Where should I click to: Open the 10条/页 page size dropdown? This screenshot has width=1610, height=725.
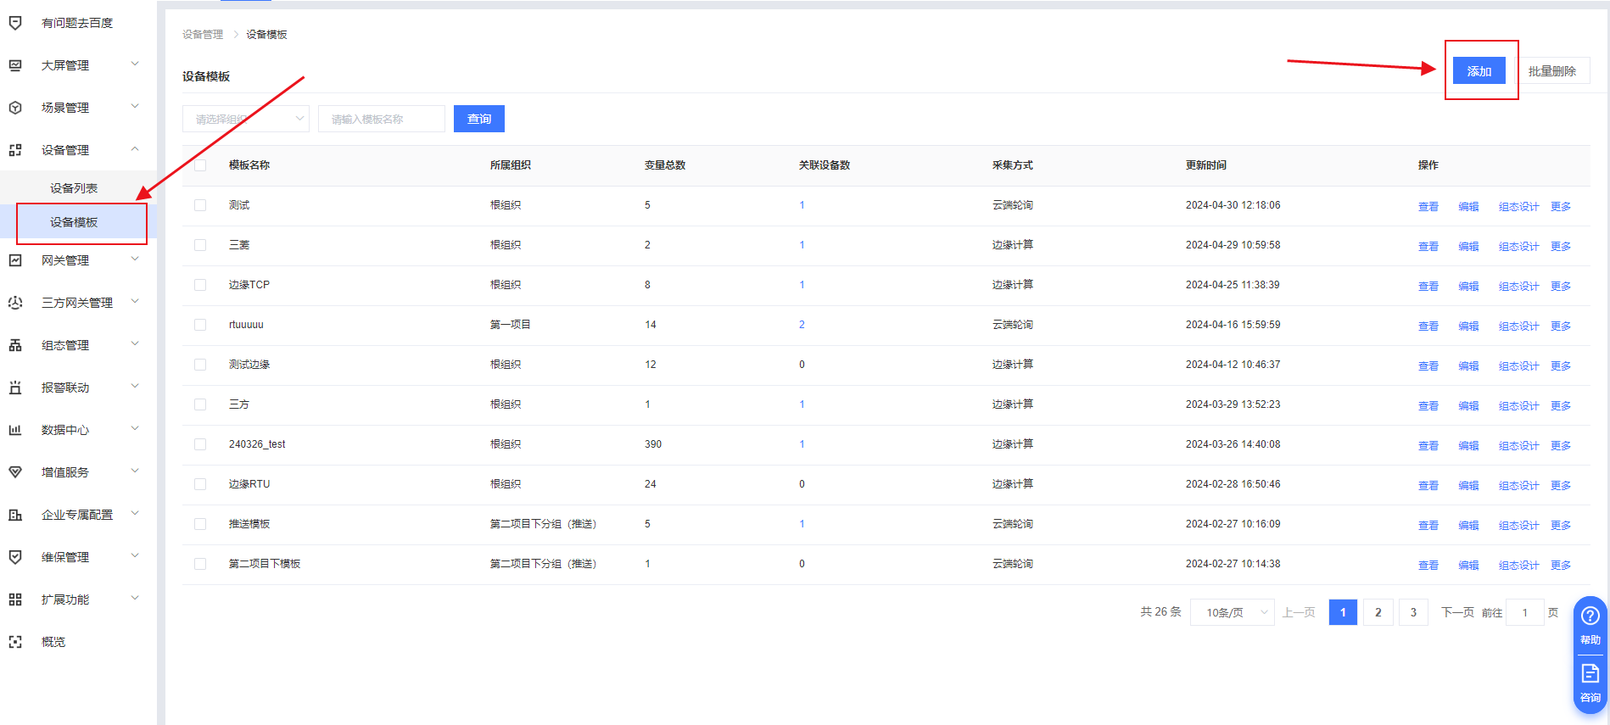click(x=1232, y=612)
